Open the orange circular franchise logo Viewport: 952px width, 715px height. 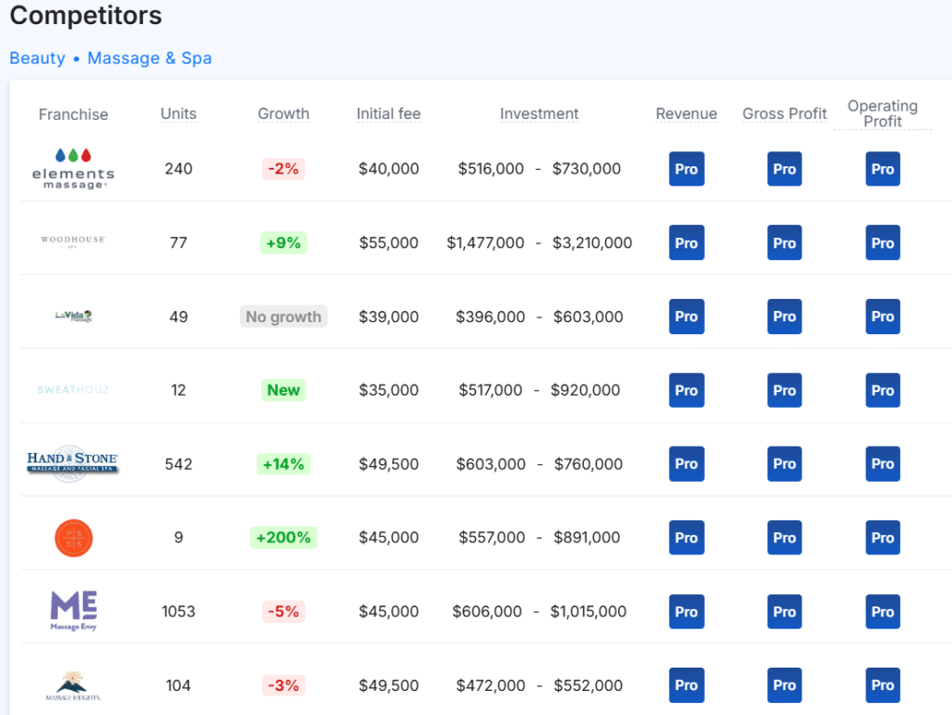[x=73, y=538]
